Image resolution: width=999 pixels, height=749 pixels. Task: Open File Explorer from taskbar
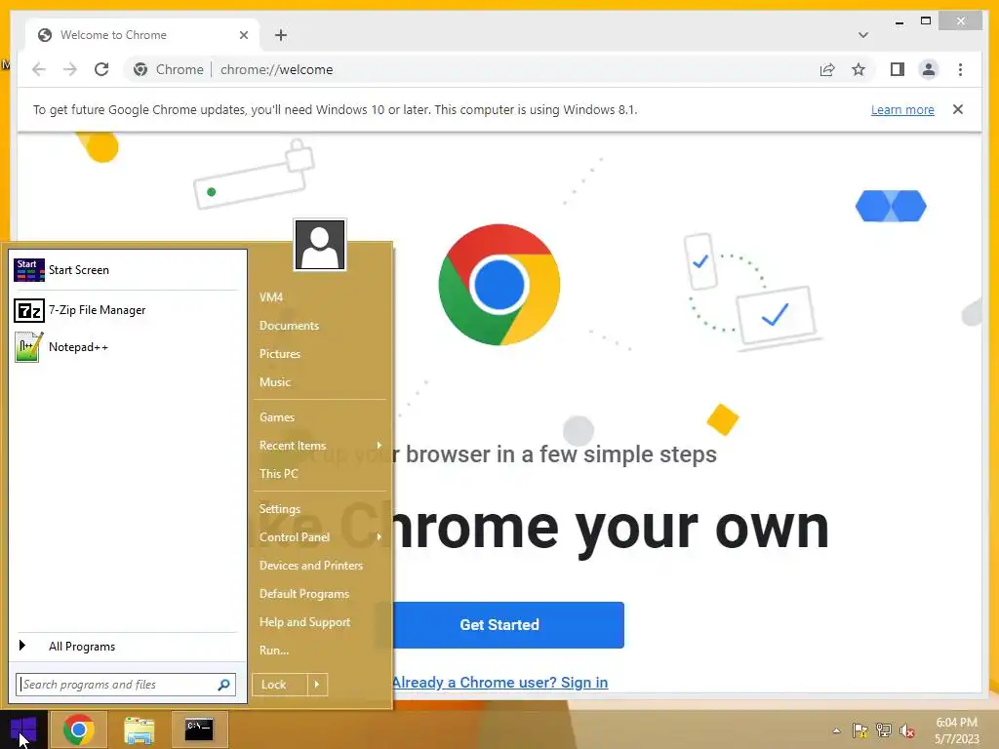click(x=139, y=729)
